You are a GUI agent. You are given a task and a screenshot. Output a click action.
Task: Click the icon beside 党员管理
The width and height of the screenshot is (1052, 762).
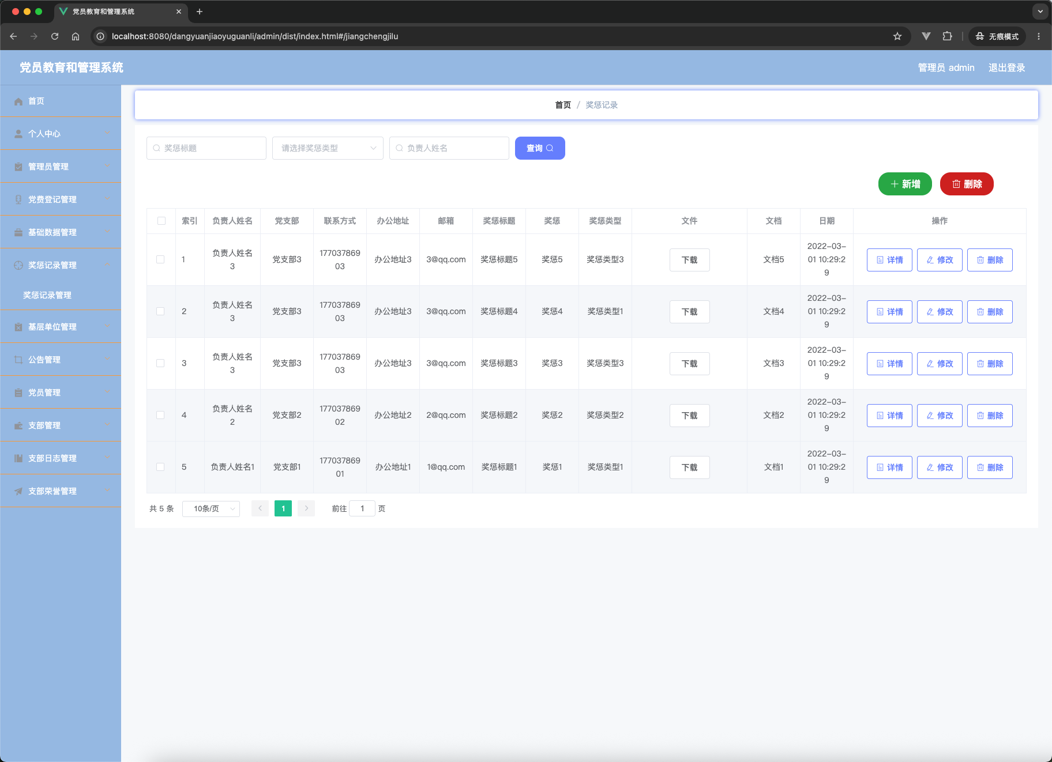[18, 393]
